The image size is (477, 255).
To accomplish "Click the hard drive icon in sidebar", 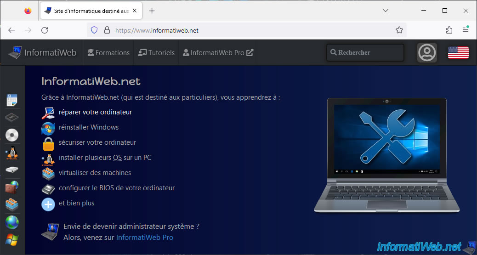I will pos(12,170).
